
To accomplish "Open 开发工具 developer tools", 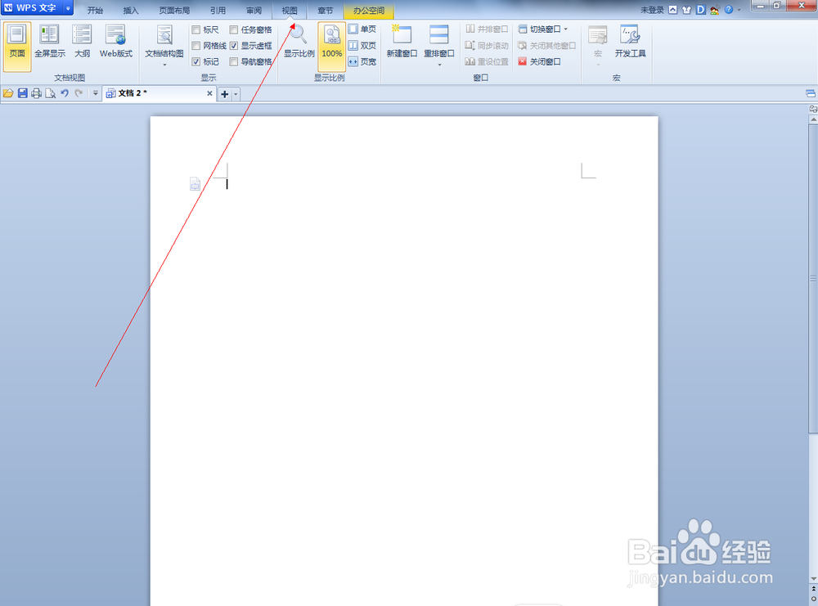I will (x=630, y=41).
